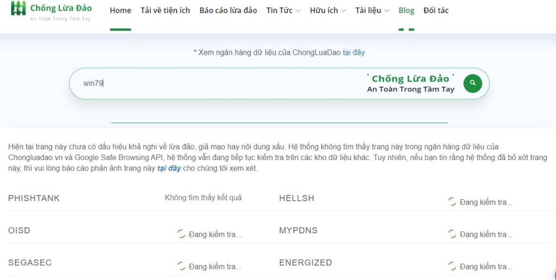Open the Blog menu item
Viewport: 556px width, 280px height.
point(406,10)
